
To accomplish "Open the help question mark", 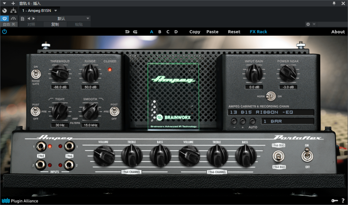I will coord(343,201).
